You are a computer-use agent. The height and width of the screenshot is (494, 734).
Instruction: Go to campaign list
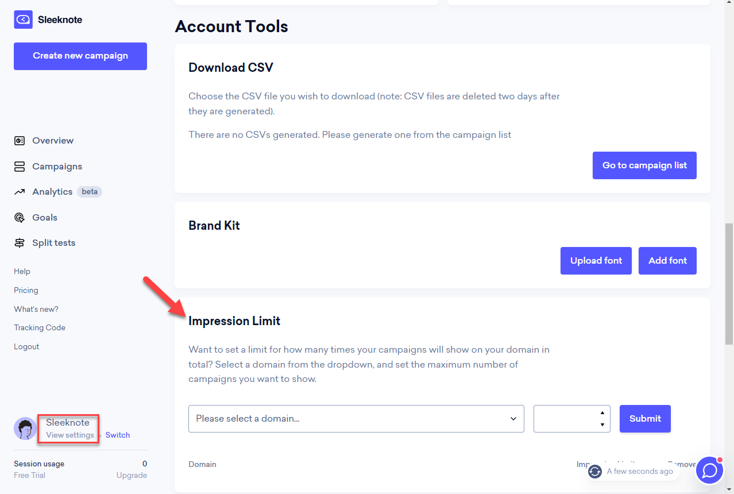coord(644,165)
